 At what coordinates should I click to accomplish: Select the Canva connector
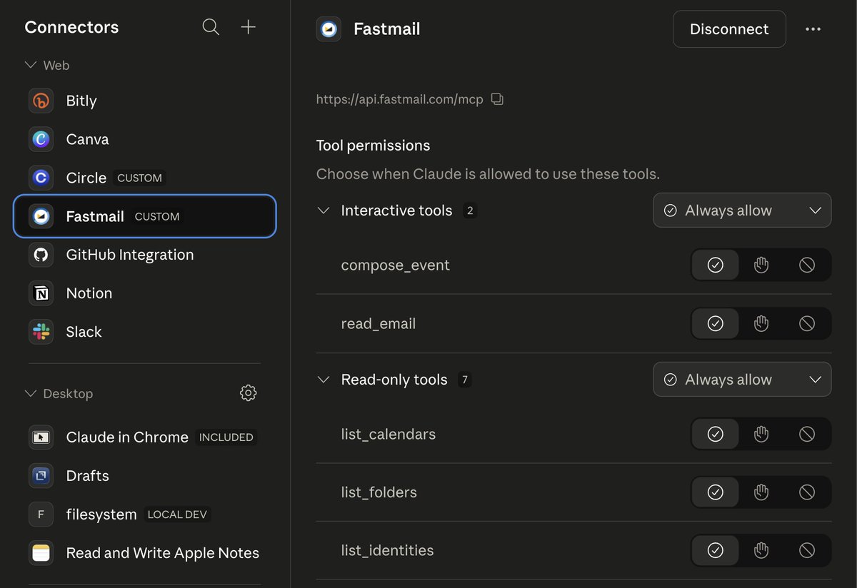click(x=145, y=139)
